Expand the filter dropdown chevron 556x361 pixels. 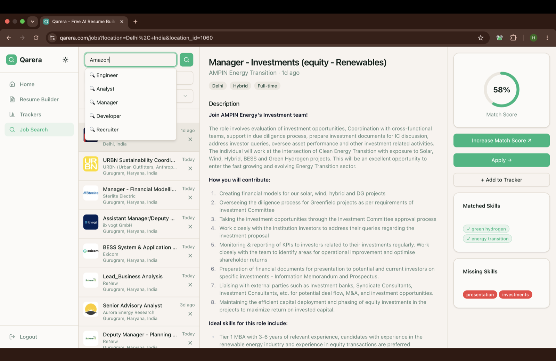[x=186, y=96]
